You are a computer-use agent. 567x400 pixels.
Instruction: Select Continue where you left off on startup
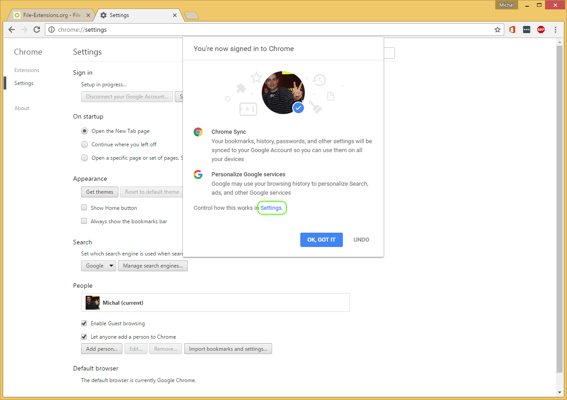pos(84,144)
